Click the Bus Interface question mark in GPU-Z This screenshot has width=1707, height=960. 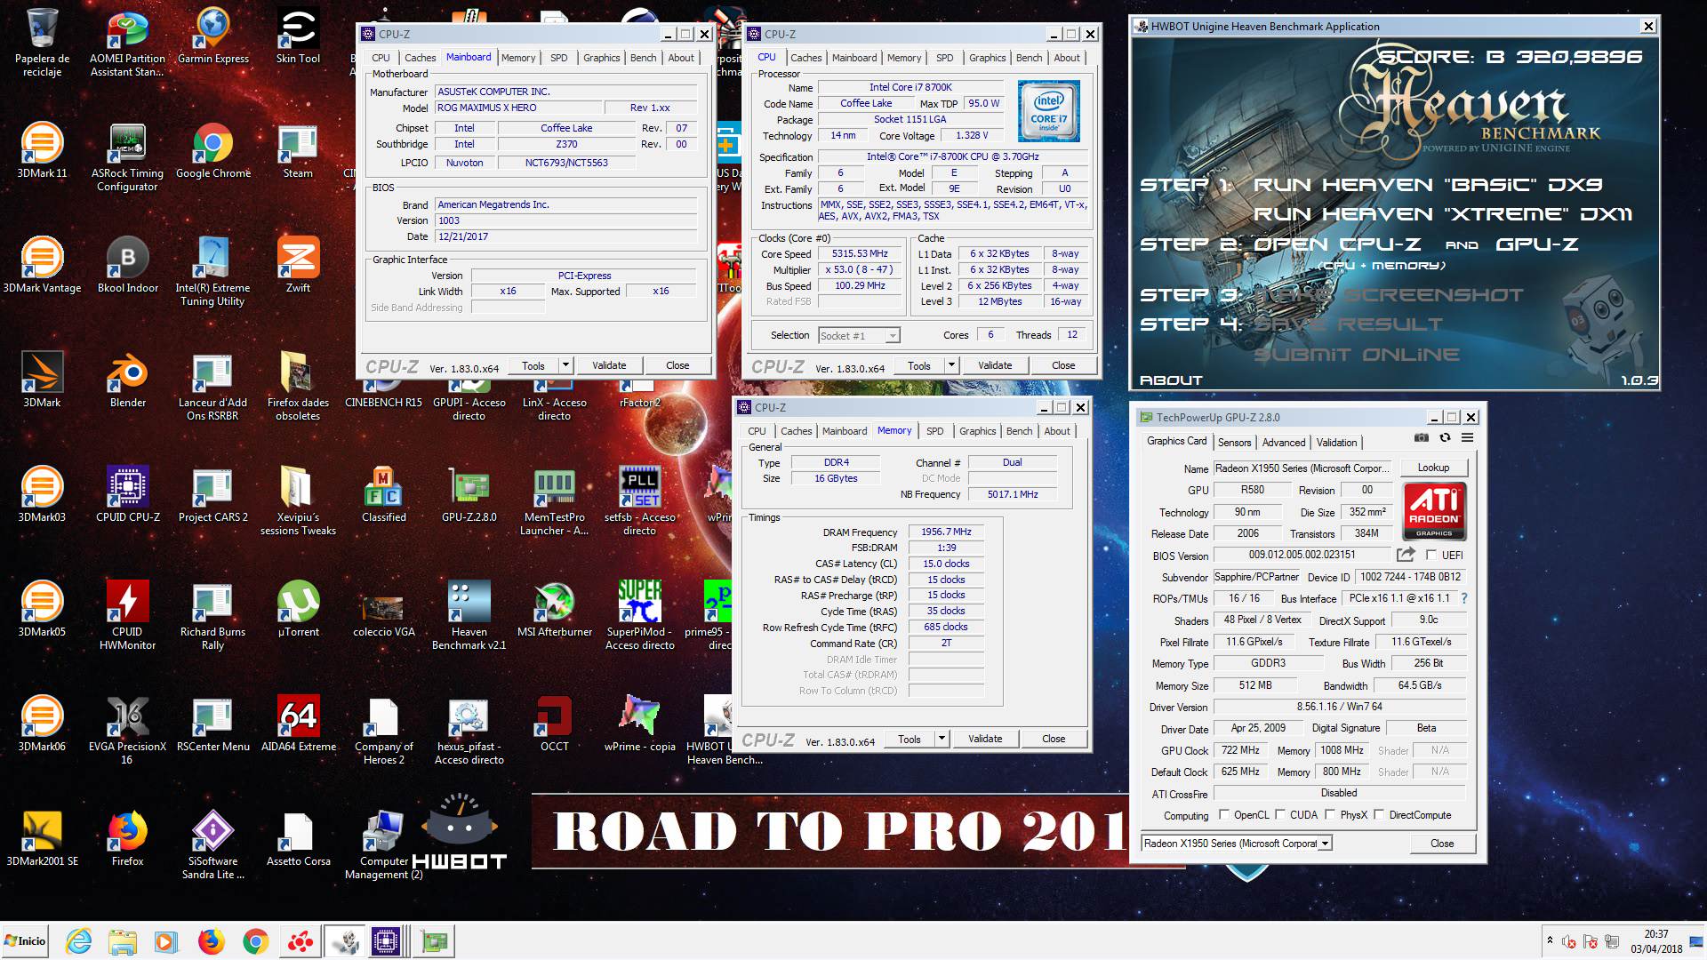coord(1463,598)
